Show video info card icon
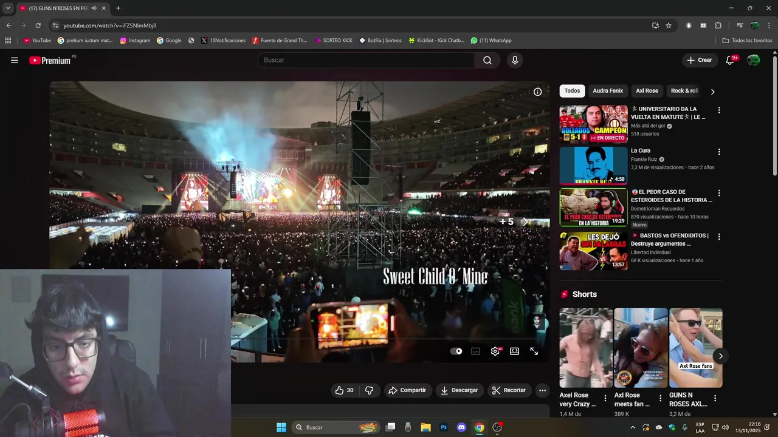Screen dimensions: 778x437 coord(537,92)
